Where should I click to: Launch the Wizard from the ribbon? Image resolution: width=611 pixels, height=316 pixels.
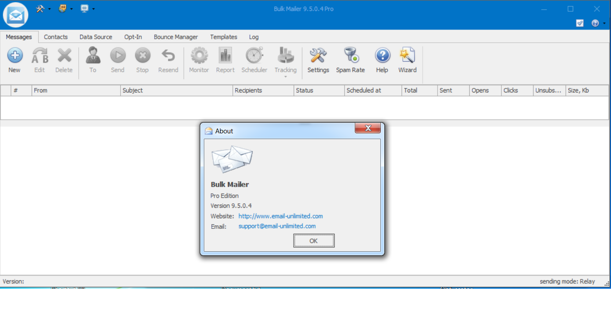[x=407, y=56]
